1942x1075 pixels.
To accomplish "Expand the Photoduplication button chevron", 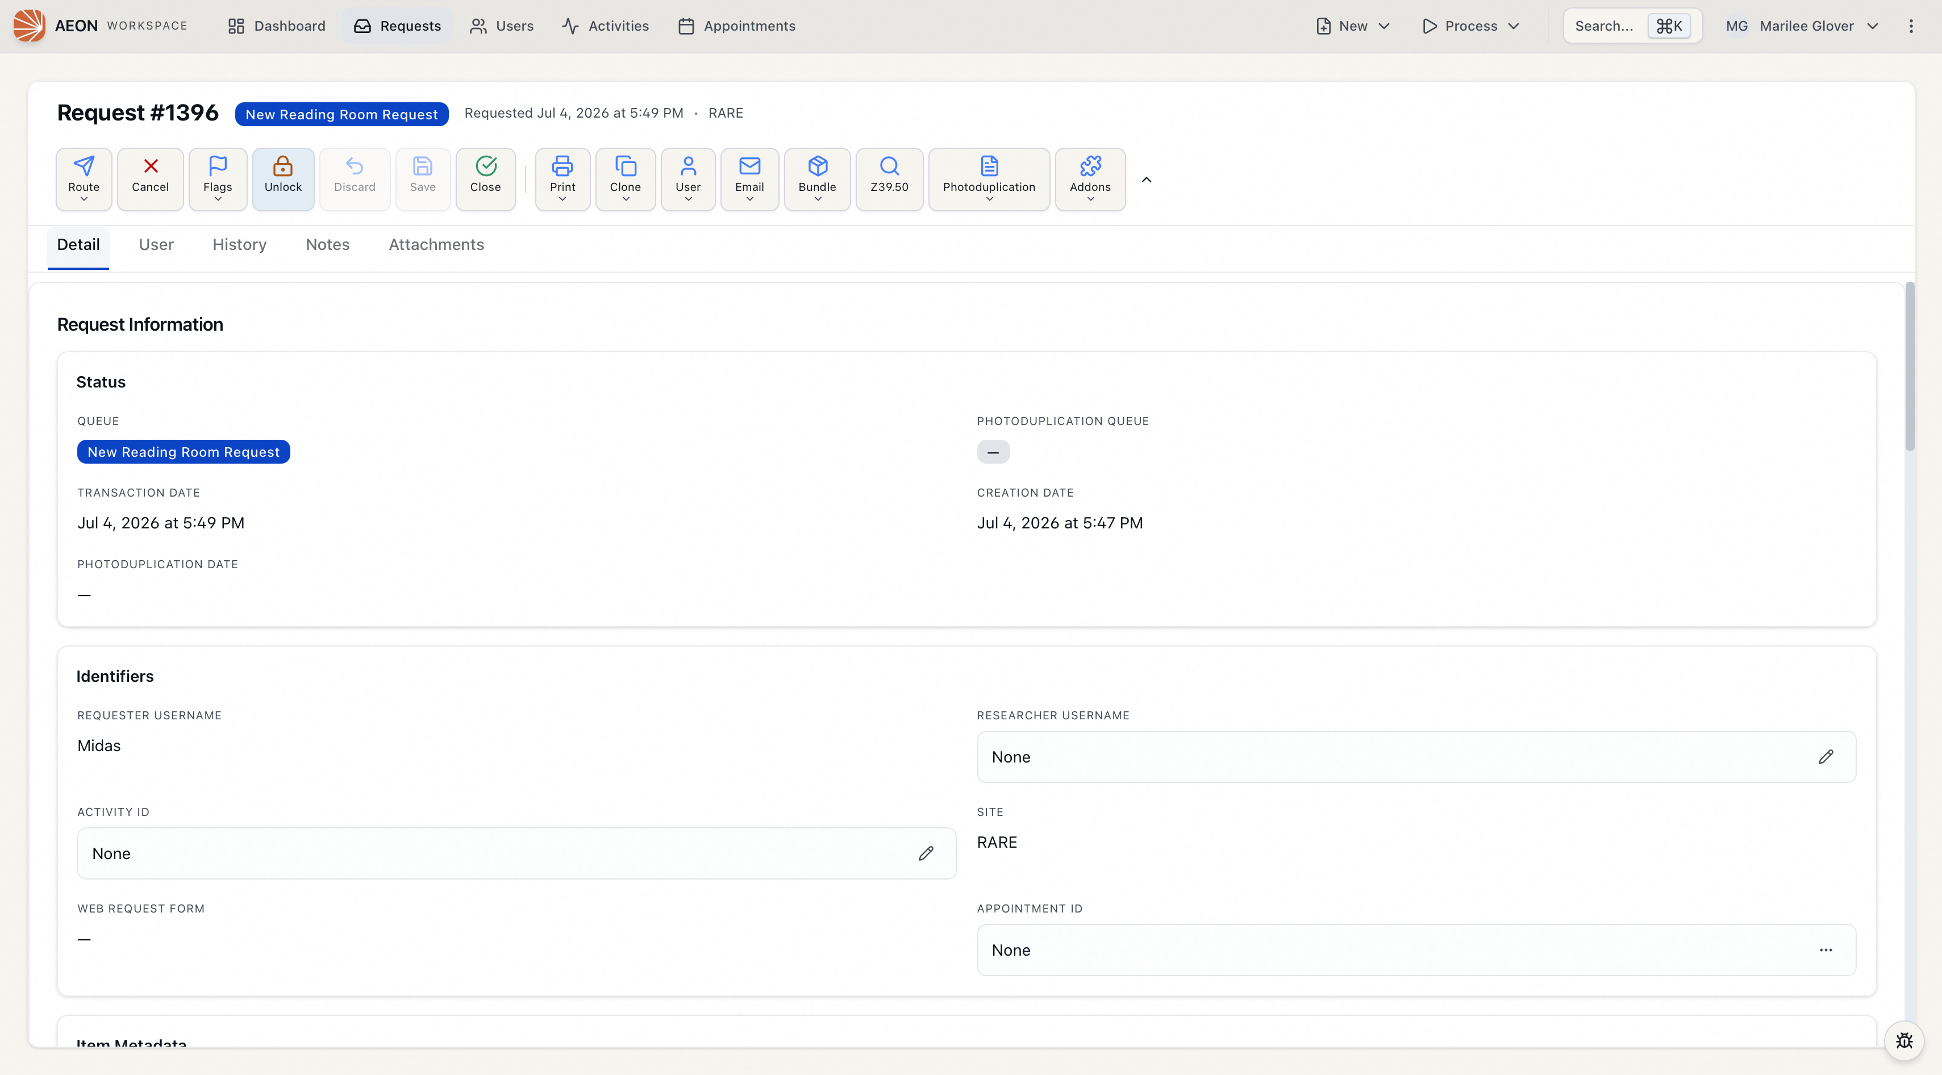I will click(x=989, y=199).
